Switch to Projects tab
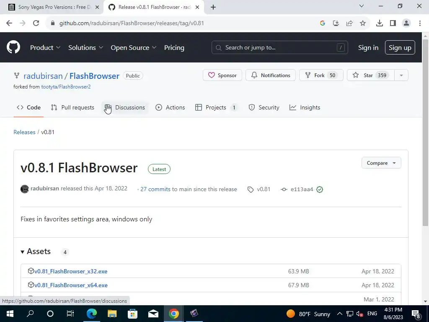This screenshot has height=322, width=429. [216, 108]
